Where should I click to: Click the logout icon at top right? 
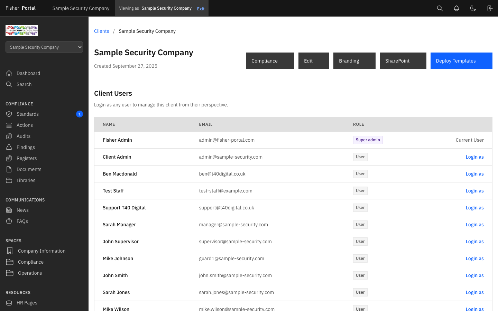[490, 8]
